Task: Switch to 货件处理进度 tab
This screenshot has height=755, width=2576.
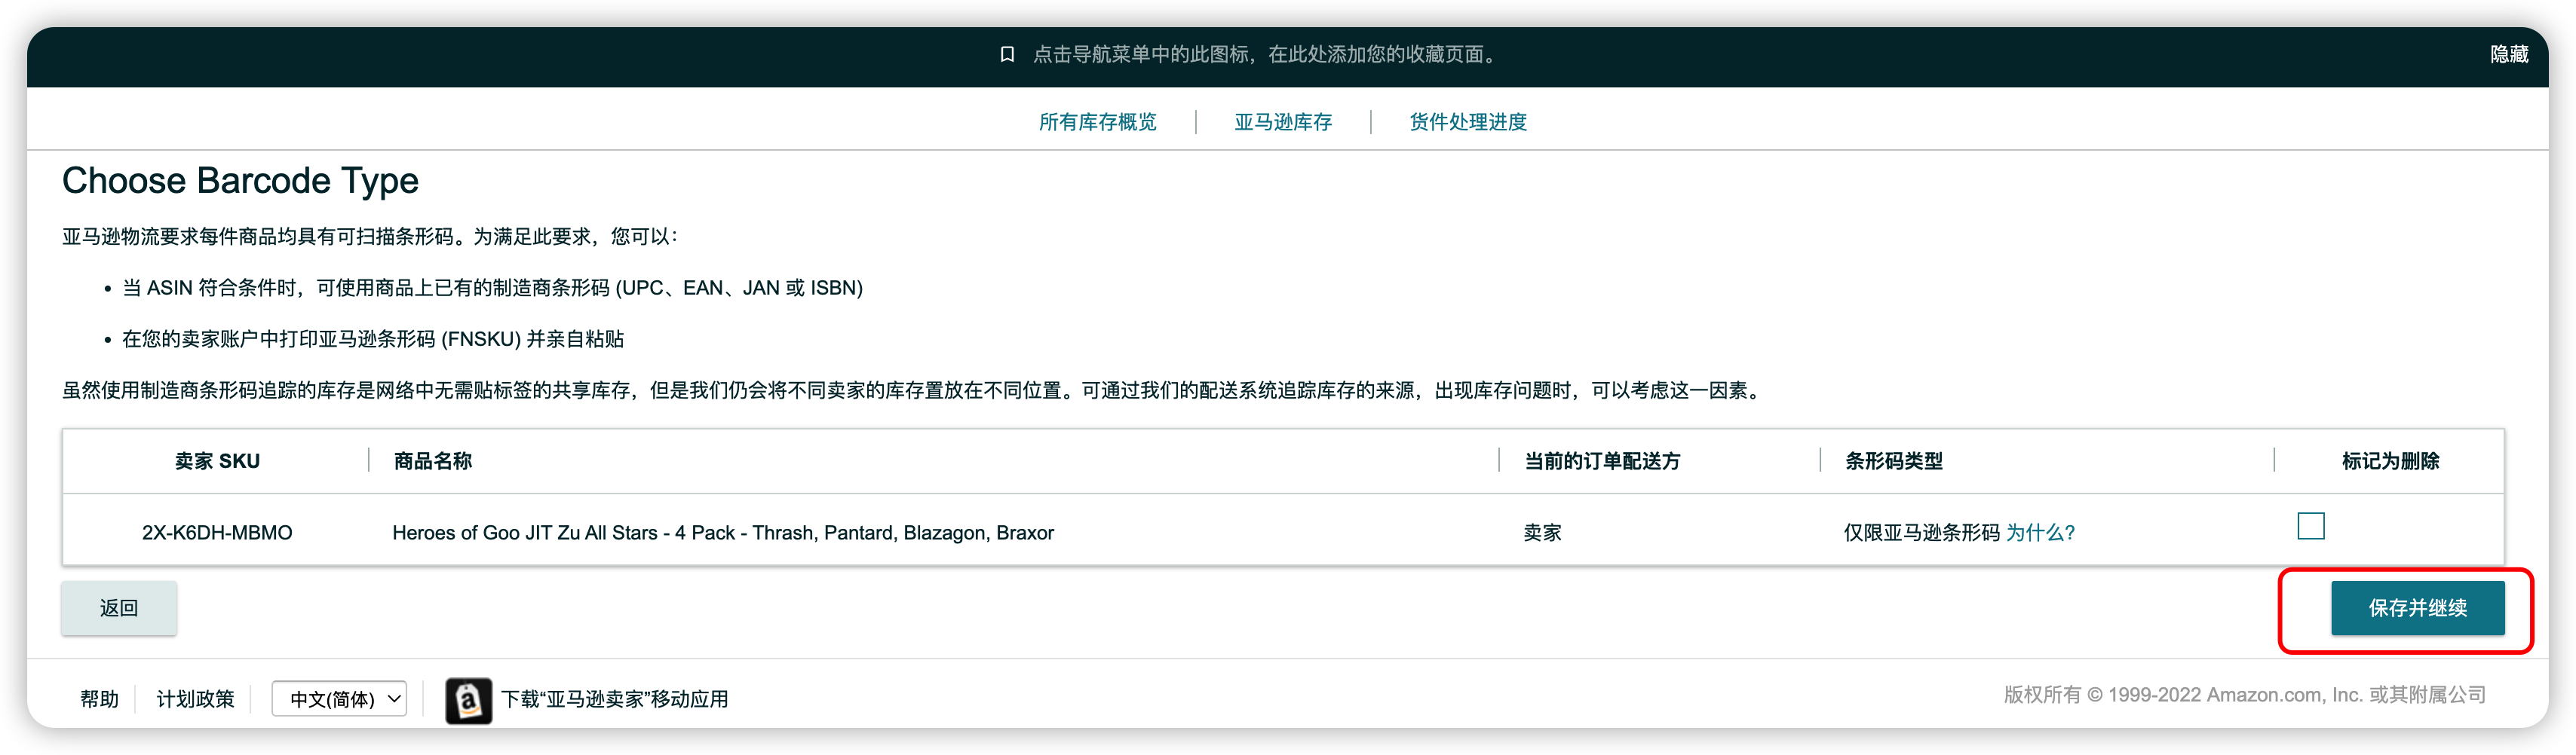Action: [1468, 122]
